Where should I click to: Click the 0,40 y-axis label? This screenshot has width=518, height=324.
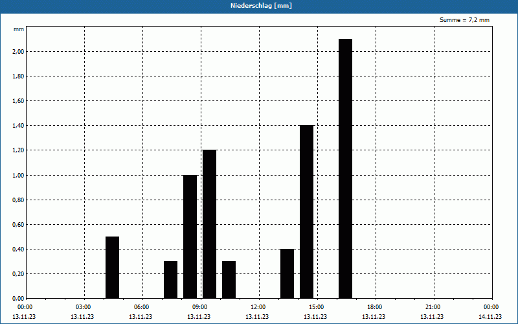(19, 249)
